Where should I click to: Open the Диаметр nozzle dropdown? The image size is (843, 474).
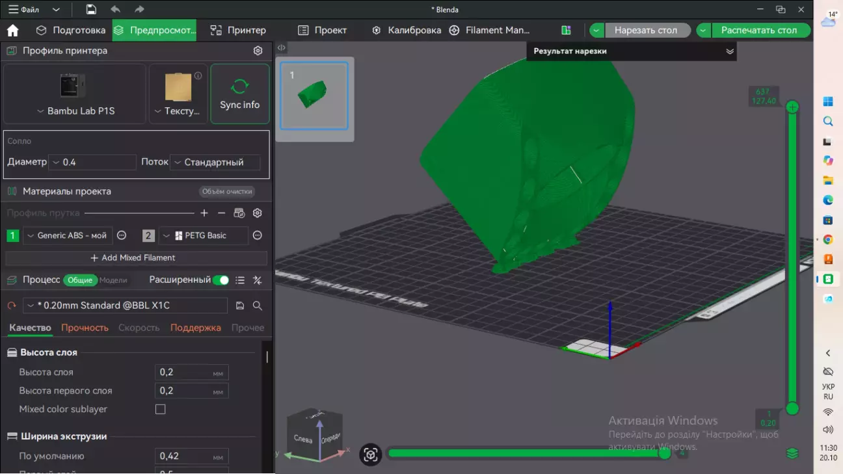pos(92,162)
